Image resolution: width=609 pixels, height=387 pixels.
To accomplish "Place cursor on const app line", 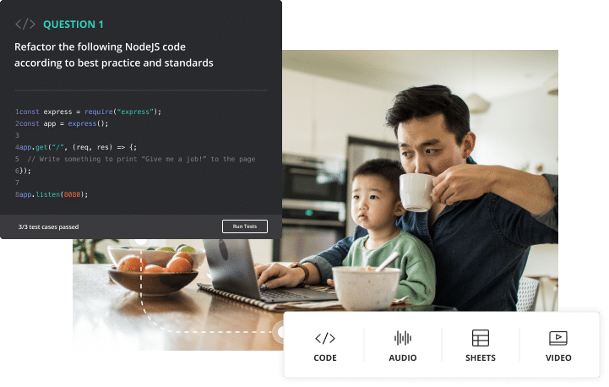I will click(62, 123).
